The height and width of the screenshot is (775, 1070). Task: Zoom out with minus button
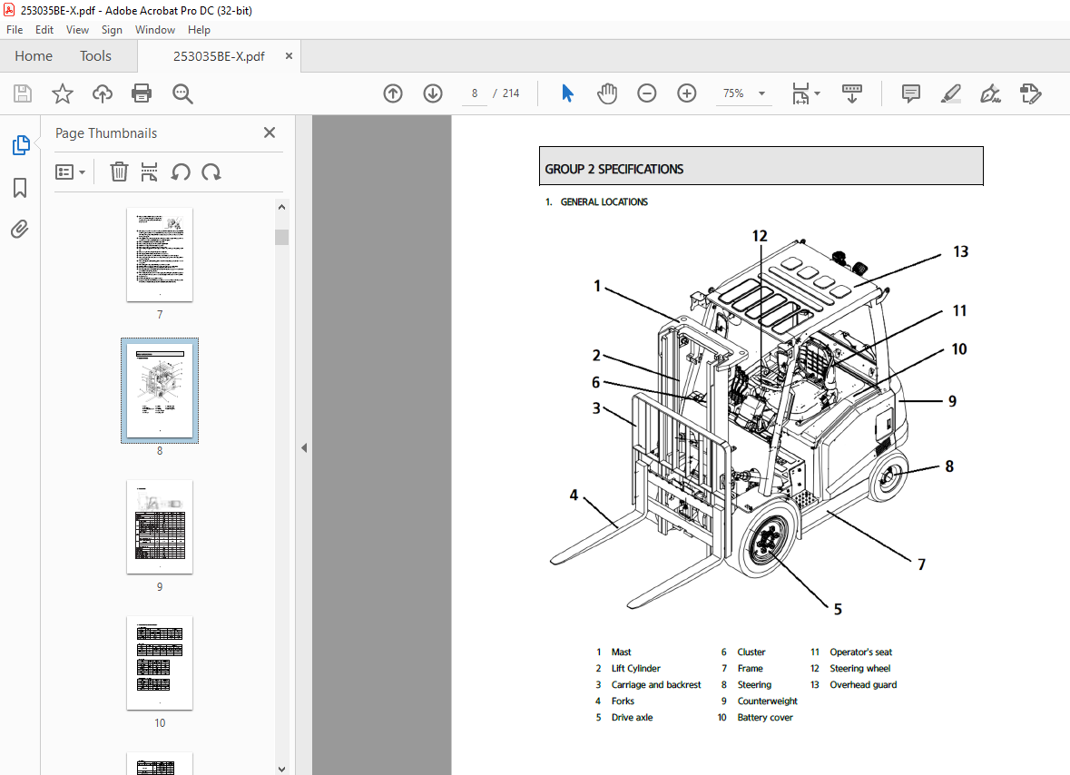[x=646, y=93]
